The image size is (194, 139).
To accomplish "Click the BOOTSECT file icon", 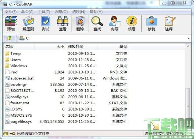I will tap(7, 90).
